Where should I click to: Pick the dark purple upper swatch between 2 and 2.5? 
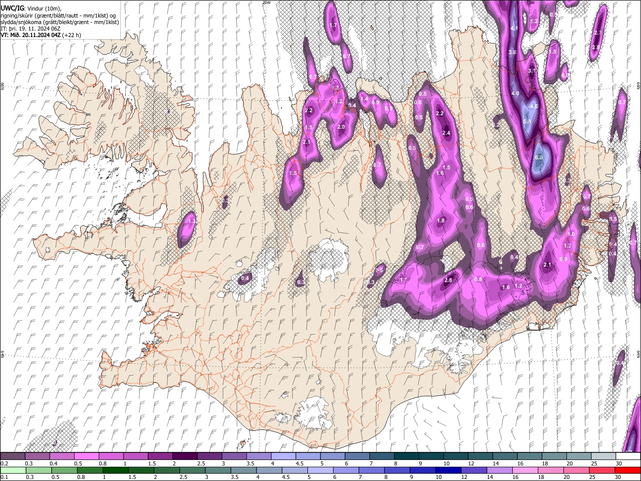coord(185,456)
